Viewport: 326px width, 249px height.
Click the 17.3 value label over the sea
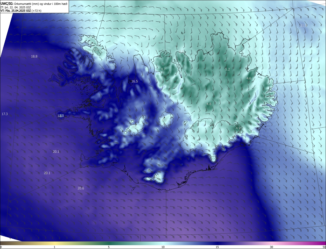click(5, 114)
